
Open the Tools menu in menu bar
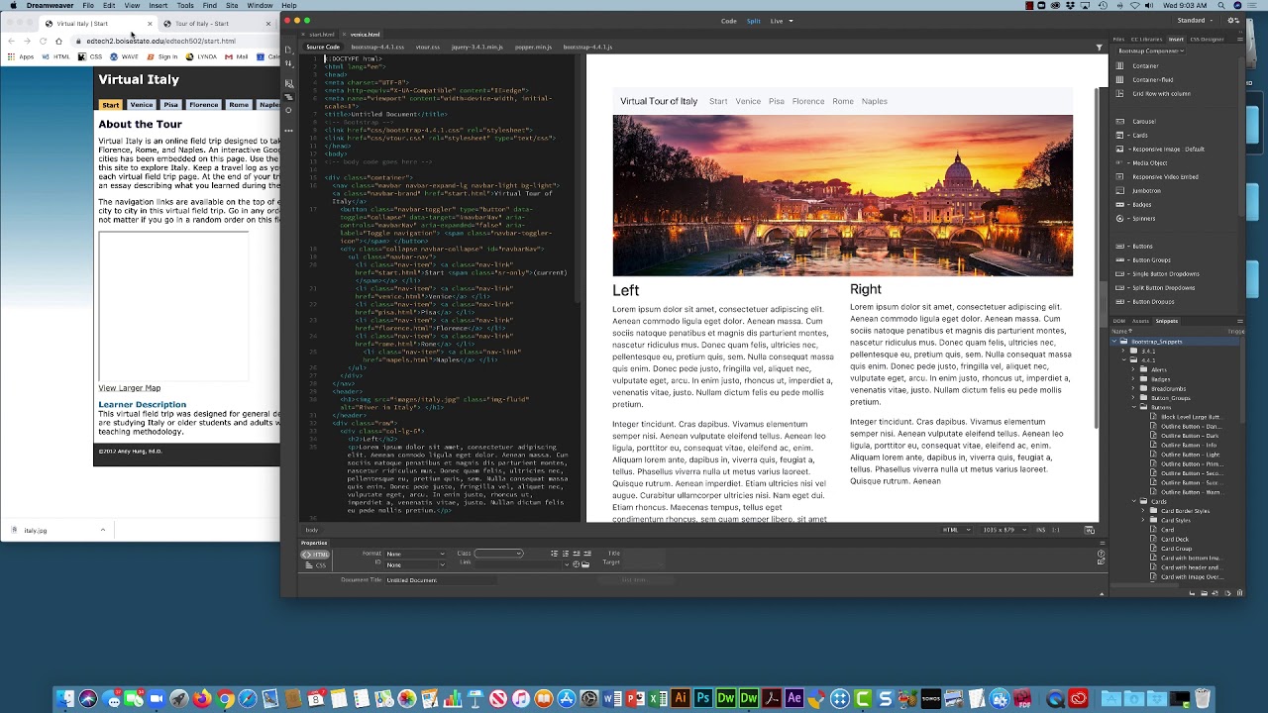(185, 6)
